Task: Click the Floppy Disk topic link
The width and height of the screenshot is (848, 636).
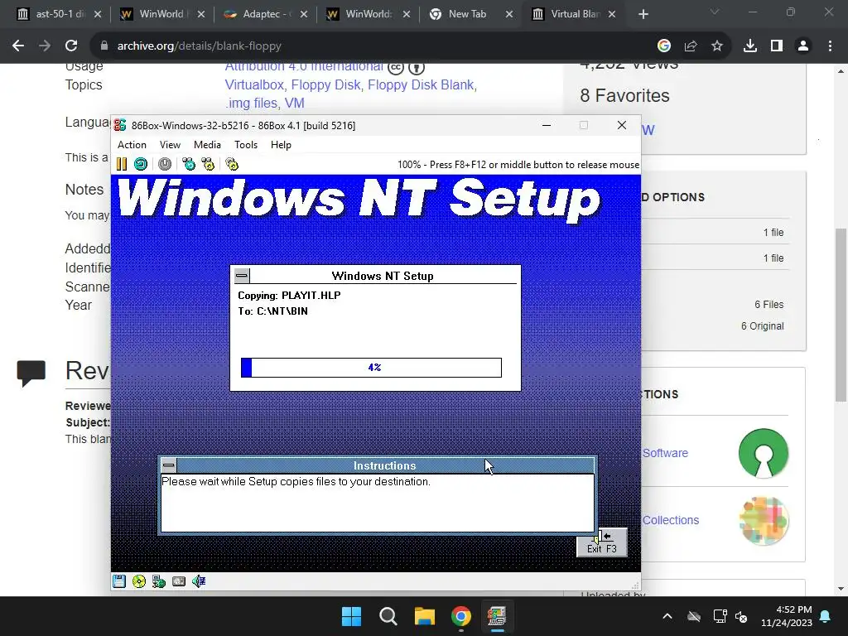Action: [x=325, y=85]
